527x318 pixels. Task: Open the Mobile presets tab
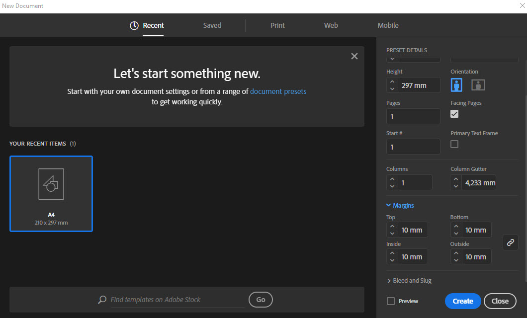coord(388,25)
